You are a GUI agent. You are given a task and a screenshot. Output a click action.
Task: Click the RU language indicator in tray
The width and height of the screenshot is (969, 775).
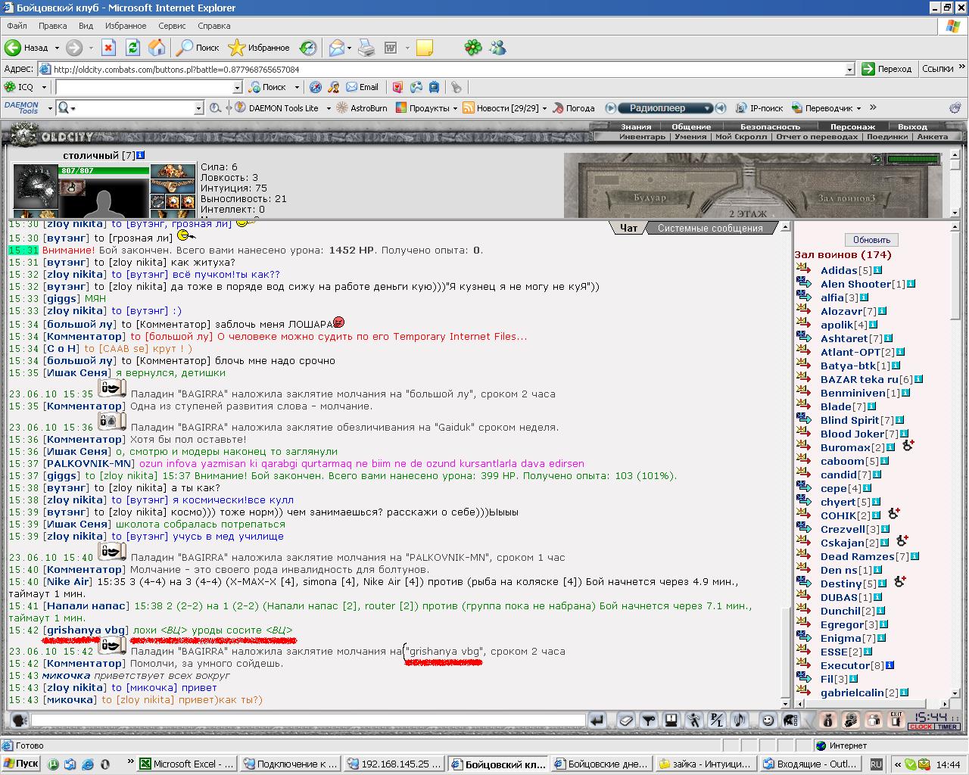[x=876, y=764]
